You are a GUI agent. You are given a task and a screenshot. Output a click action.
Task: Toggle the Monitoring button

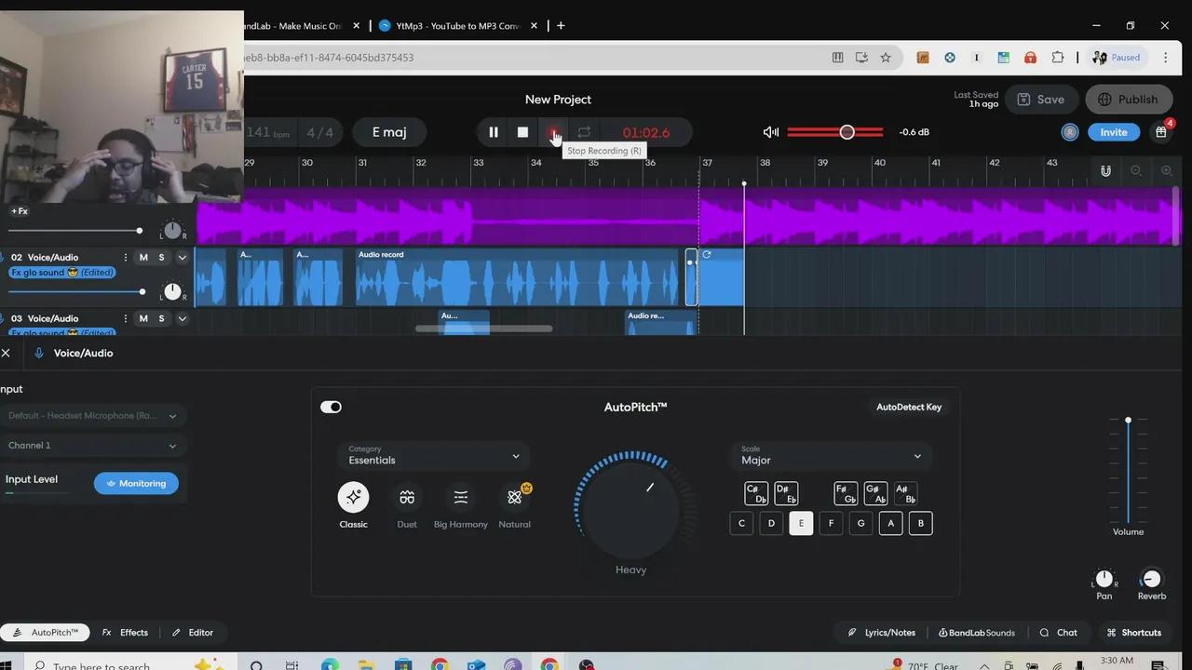[136, 483]
